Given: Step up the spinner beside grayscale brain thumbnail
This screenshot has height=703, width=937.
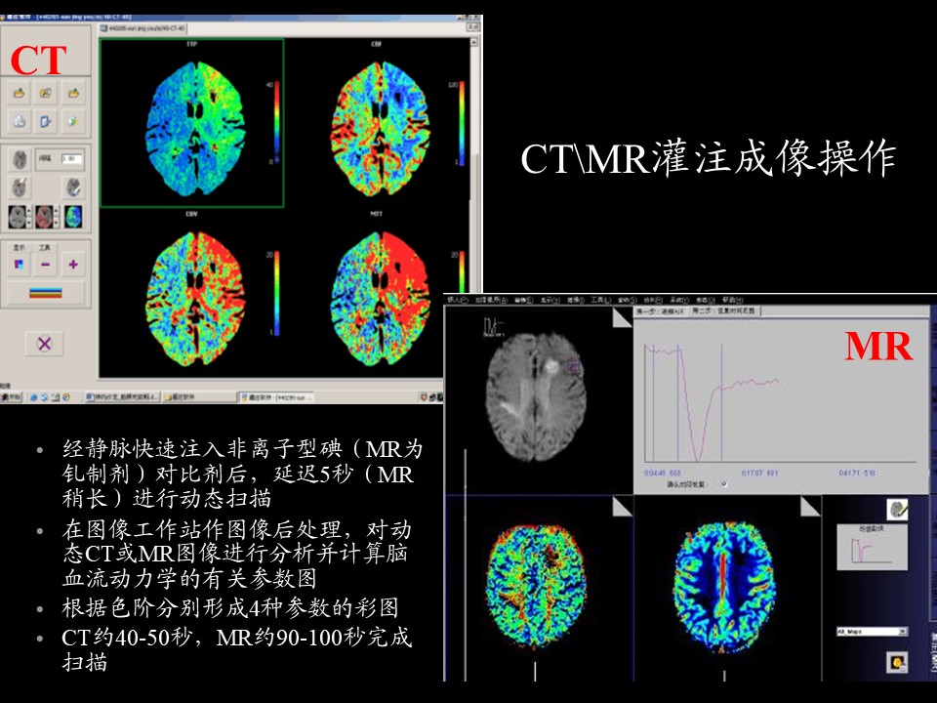Looking at the screenshot, I should 28,211.
